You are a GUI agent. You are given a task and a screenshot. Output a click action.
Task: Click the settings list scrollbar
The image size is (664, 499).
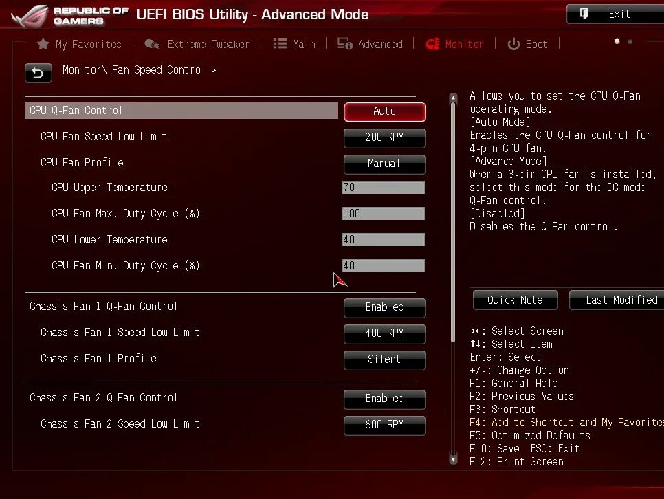[453, 221]
